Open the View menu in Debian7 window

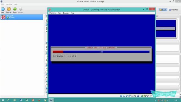tap(59, 13)
